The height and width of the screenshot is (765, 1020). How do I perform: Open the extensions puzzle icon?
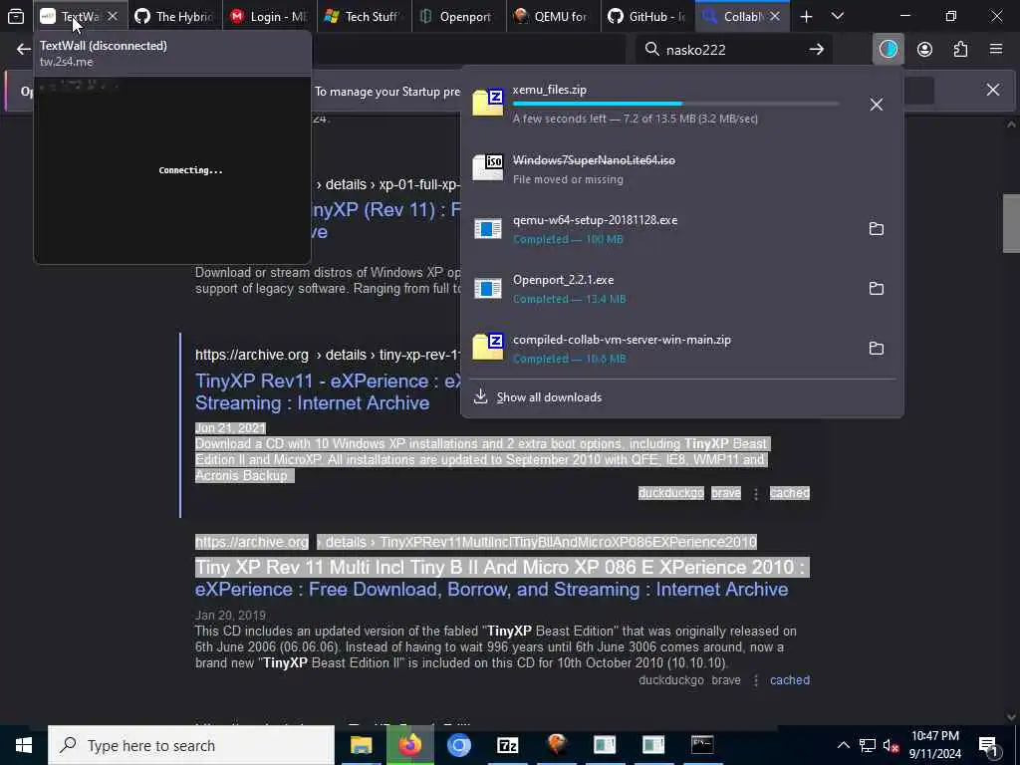(x=960, y=50)
